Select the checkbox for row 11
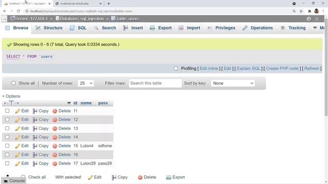This screenshot has height=184, width=328. point(7,111)
